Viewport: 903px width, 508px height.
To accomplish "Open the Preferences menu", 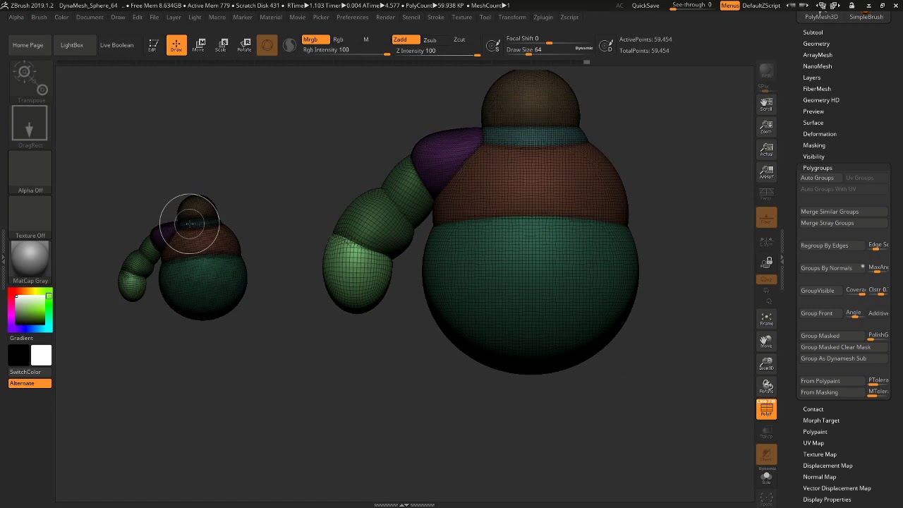I will point(353,17).
